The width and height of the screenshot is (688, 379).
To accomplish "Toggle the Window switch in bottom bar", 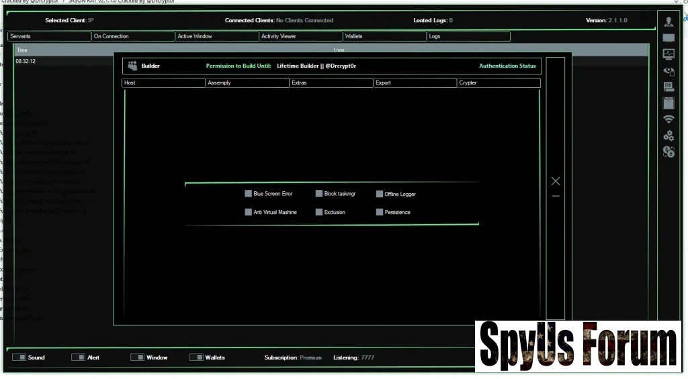I will [137, 358].
